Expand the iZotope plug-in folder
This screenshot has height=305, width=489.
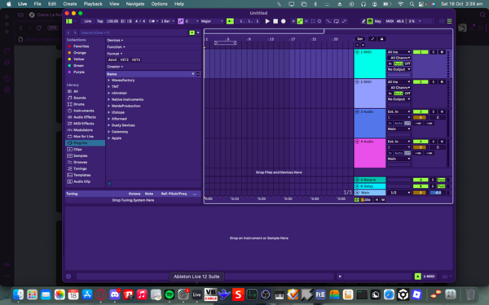point(117,112)
